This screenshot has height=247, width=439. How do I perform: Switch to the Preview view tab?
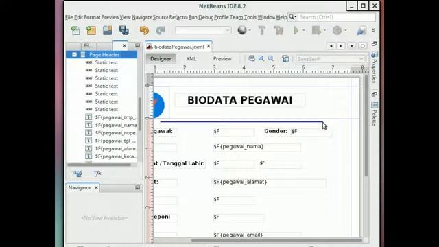(x=222, y=59)
